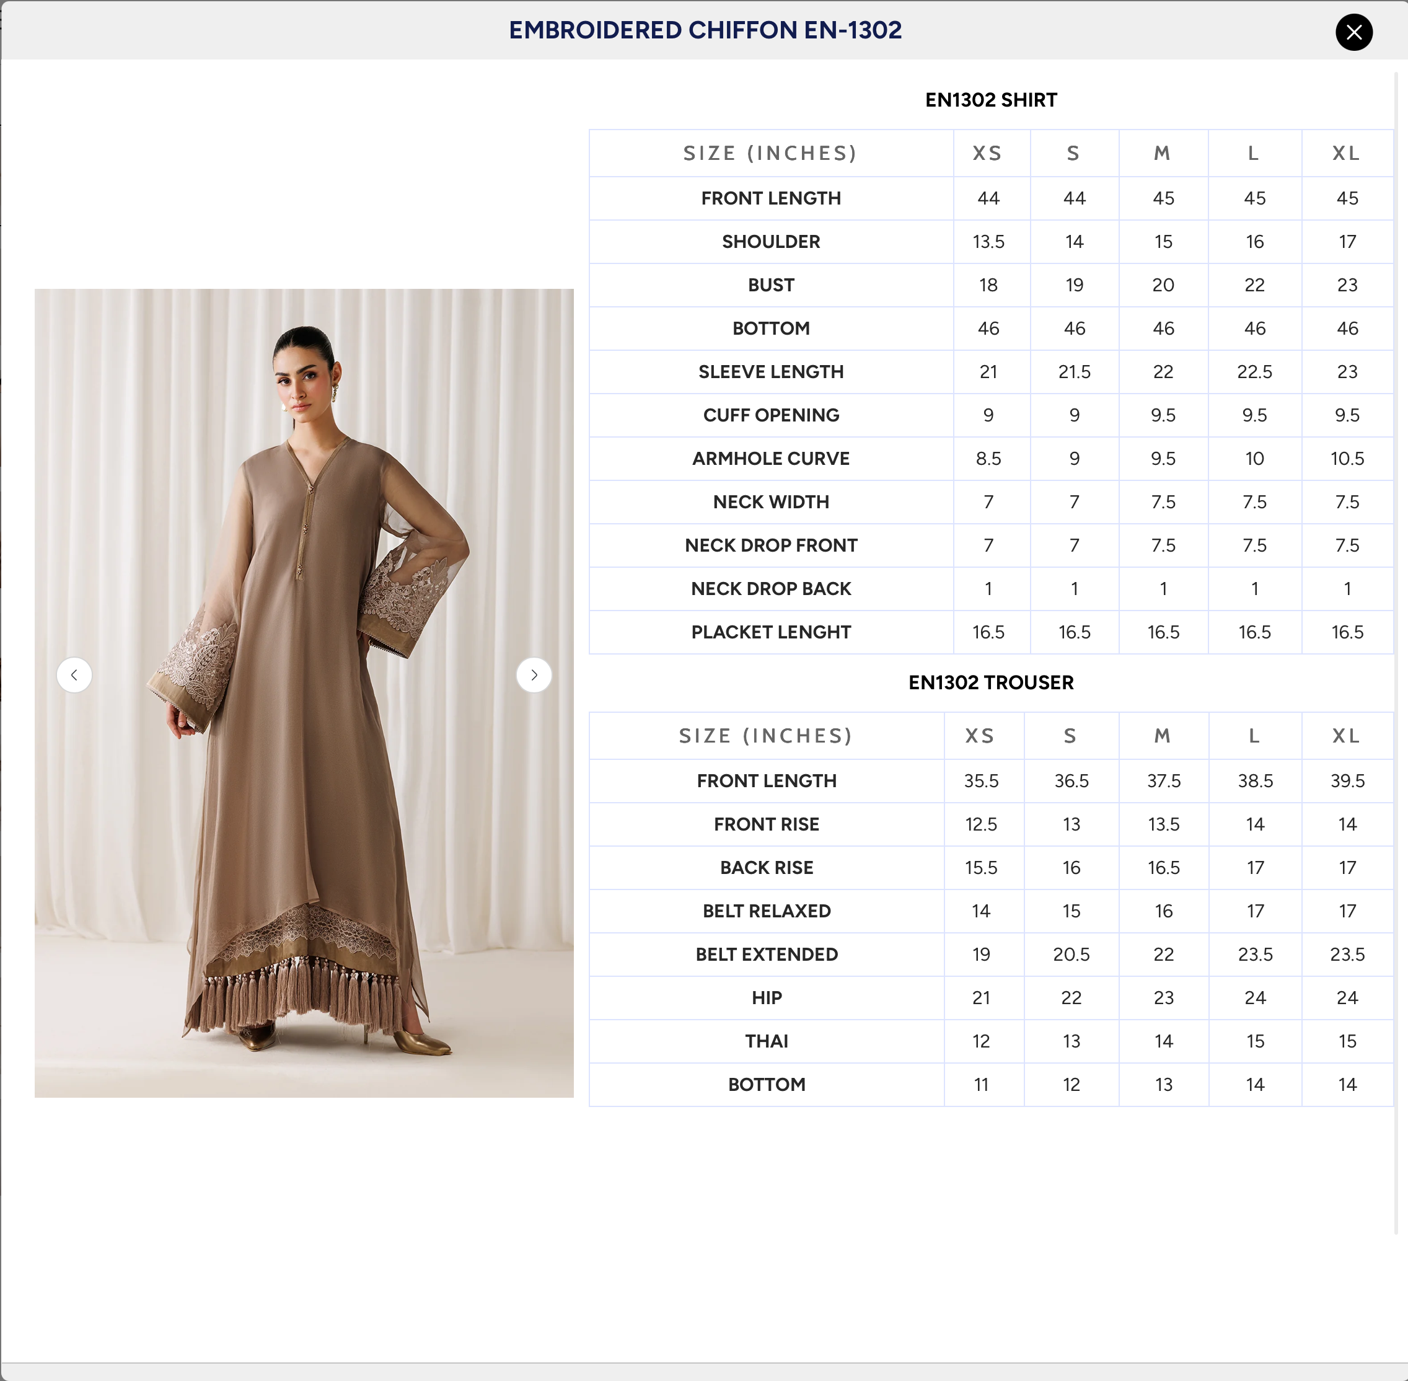Viewport: 1408px width, 1381px height.
Task: Click back rise M value 16.5
Action: [1163, 868]
